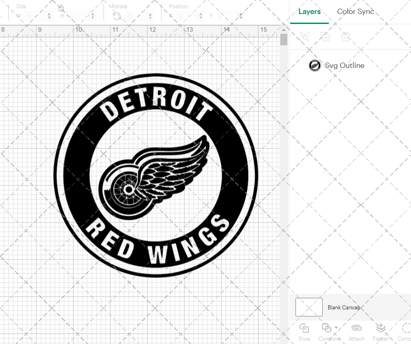This screenshot has height=344, width=411.
Task: Click the Position Y input field
Action: click(227, 16)
